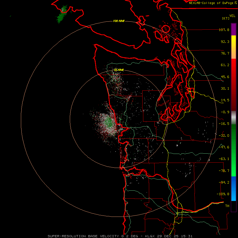Pick the blue segment of the color bar
The height and width of the screenshot is (238, 238).
234,189
